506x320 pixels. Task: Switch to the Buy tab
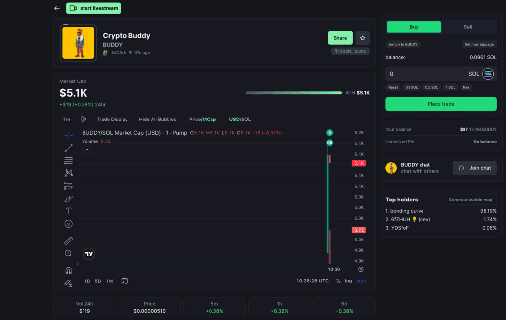(414, 27)
